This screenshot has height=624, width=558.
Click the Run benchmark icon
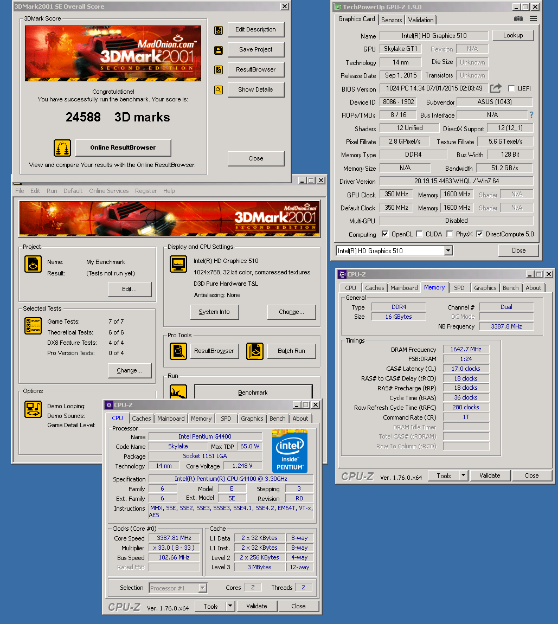[178, 391]
